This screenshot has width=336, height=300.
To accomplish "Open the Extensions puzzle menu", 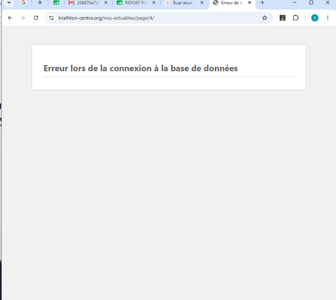I will pos(296,18).
